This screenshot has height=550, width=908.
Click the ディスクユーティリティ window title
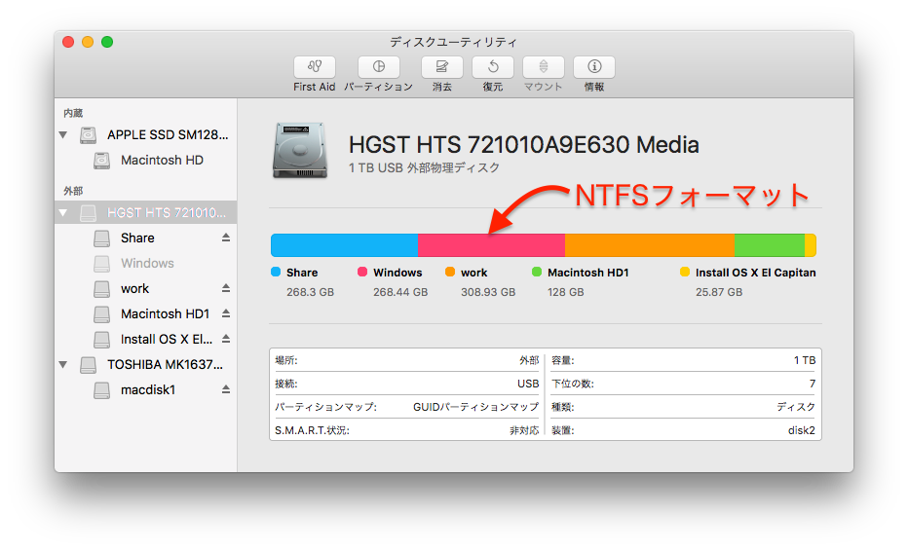tap(453, 42)
